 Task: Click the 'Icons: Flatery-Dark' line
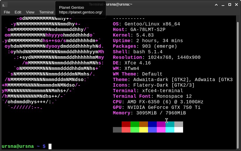coord(154,85)
